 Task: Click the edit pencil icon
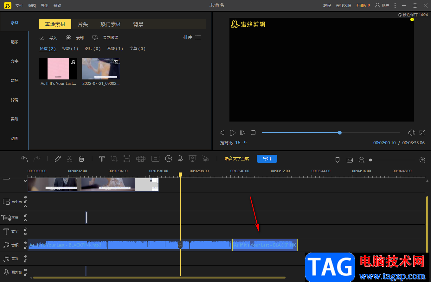point(58,159)
